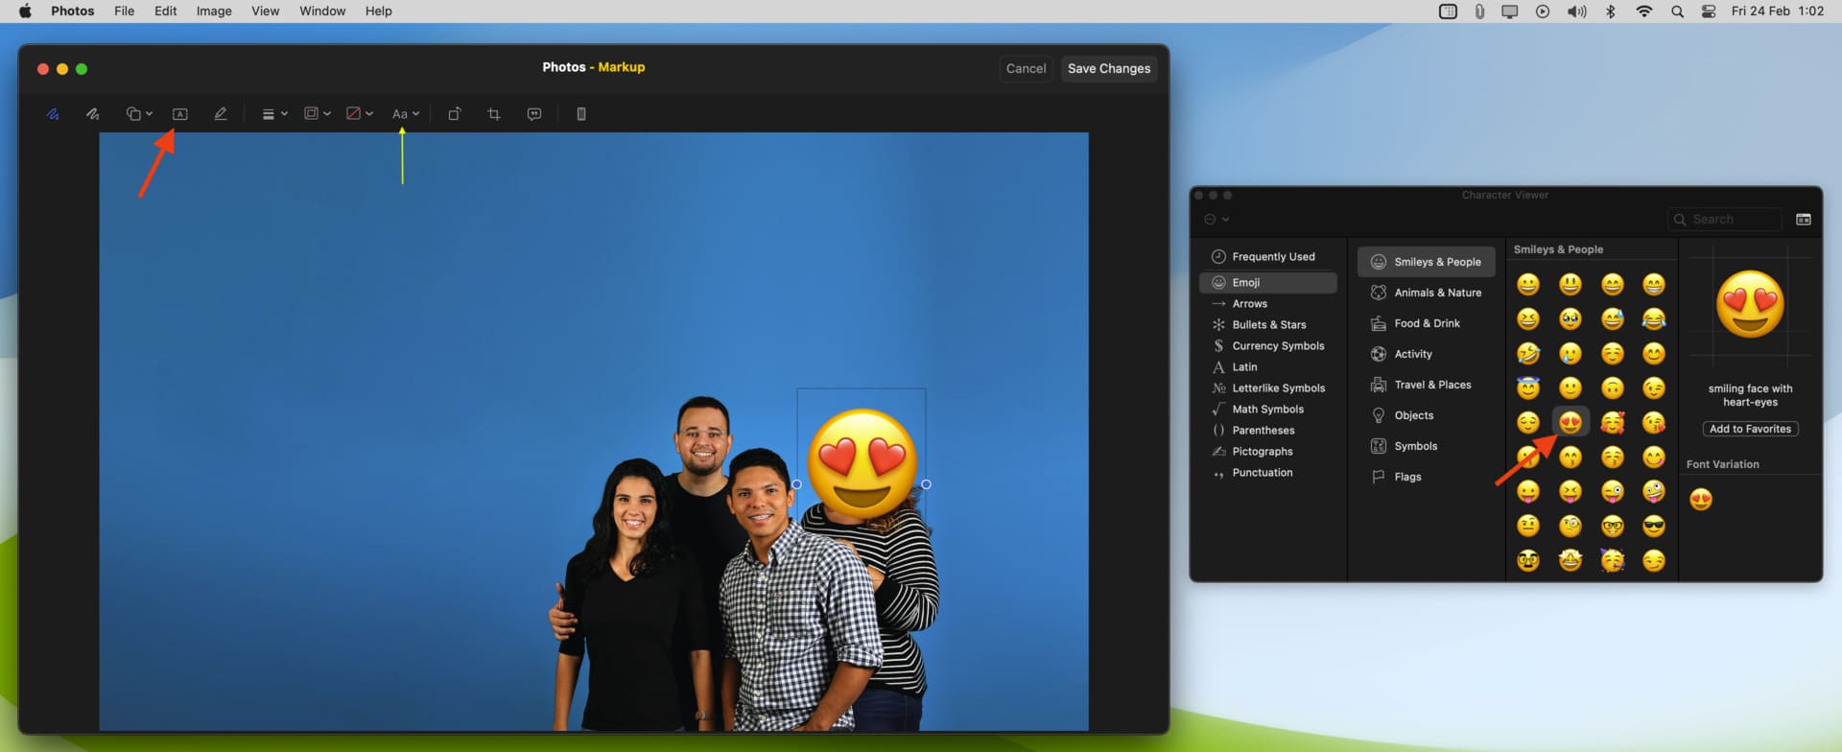Select the Draw tool
Image resolution: width=1842 pixels, height=752 pixels.
(92, 114)
